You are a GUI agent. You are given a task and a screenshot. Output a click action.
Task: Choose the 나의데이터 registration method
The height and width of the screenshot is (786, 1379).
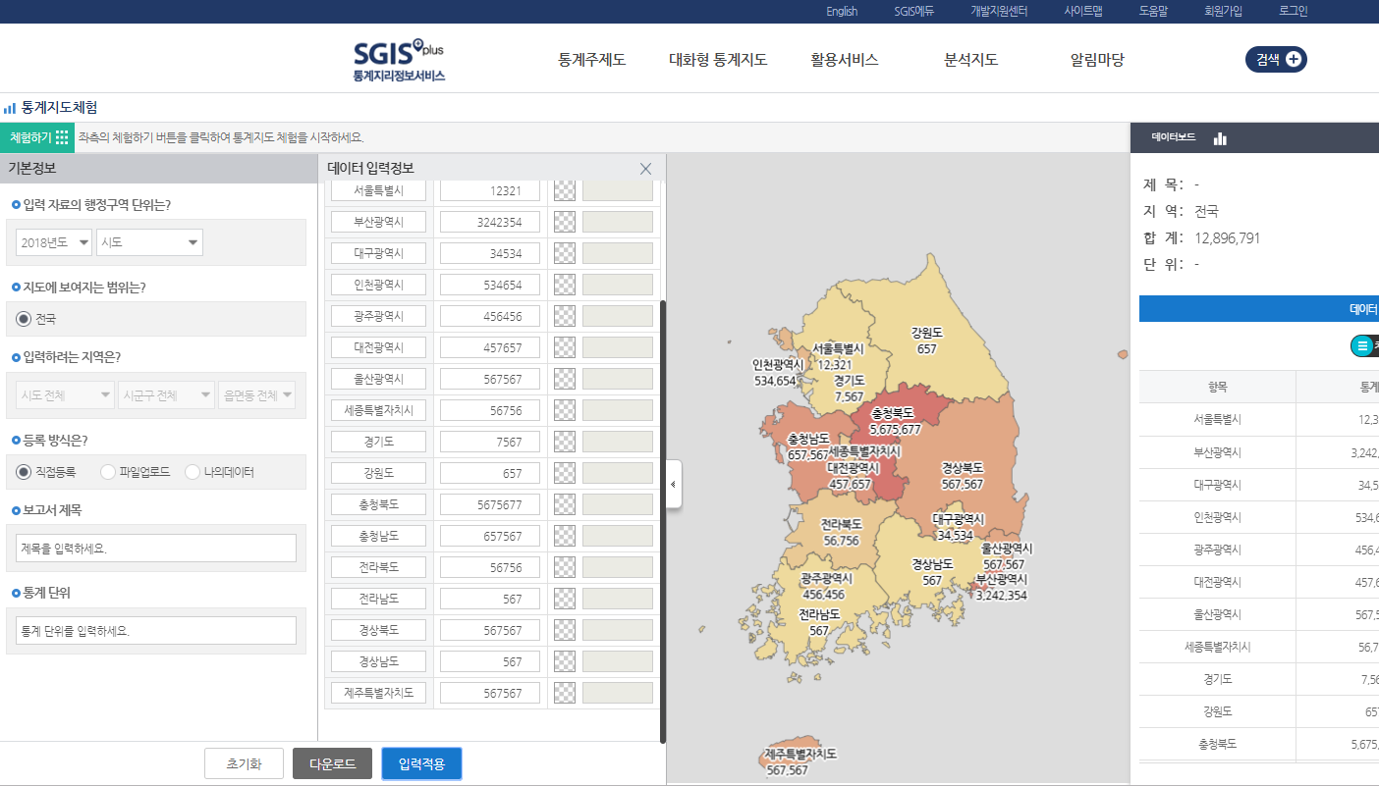193,473
